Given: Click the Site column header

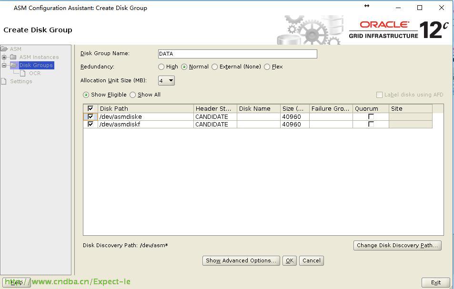Looking at the screenshot, I should (411, 108).
